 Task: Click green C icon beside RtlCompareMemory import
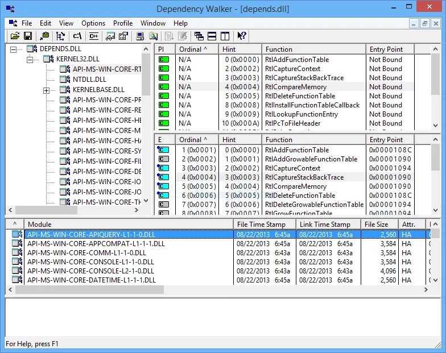click(x=164, y=86)
